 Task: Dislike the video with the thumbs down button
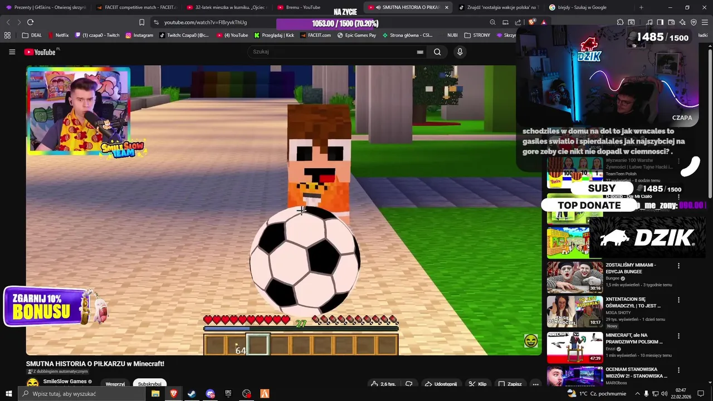click(x=409, y=384)
